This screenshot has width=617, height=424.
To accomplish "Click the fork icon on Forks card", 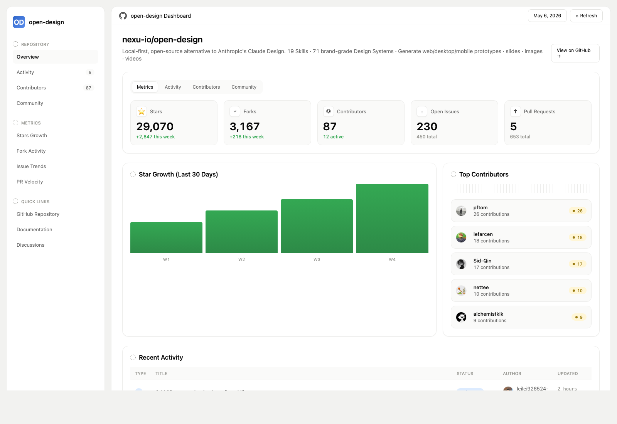I will click(x=235, y=111).
